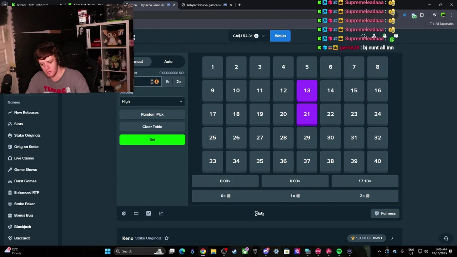Deselect Keno number 21
This screenshot has width=457, height=257.
pyautogui.click(x=307, y=114)
